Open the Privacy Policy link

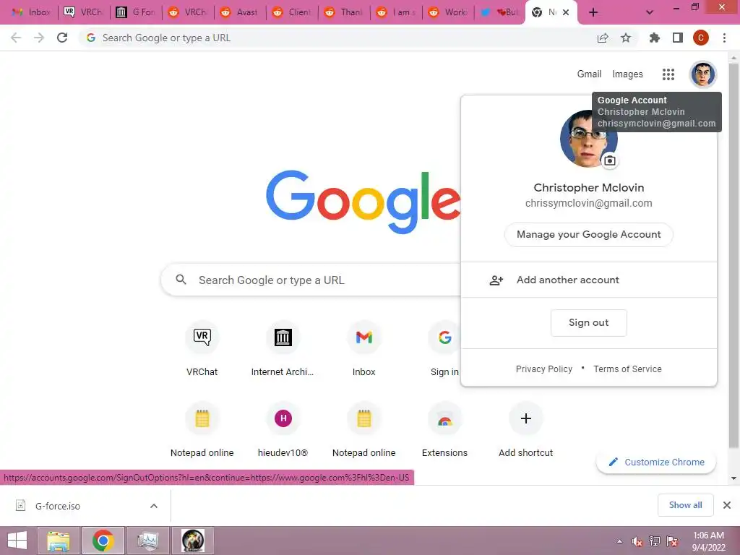point(543,369)
